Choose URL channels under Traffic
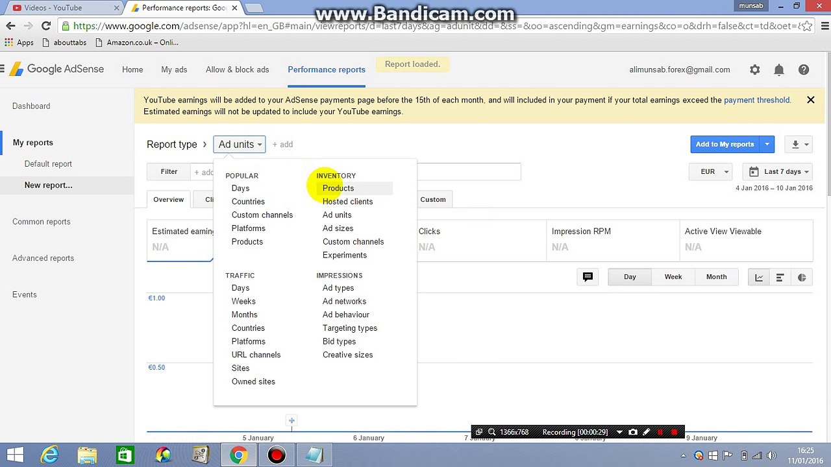Viewport: 831px width, 467px height. pos(256,355)
